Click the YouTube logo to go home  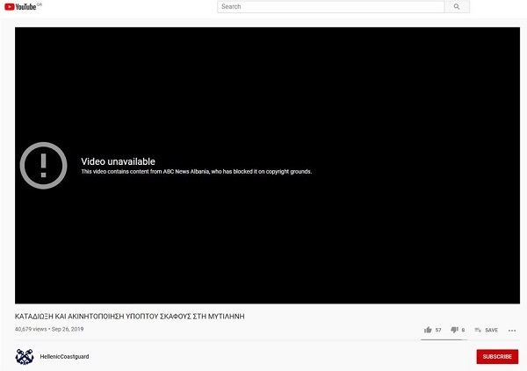[24, 7]
